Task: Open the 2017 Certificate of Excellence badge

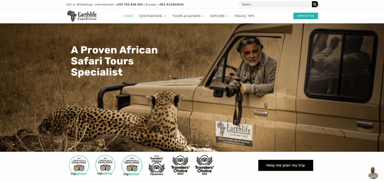Action: [x=79, y=166]
